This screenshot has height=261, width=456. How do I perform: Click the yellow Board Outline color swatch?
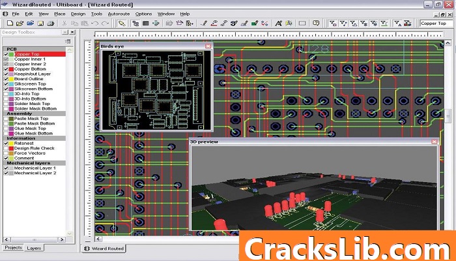(x=11, y=79)
